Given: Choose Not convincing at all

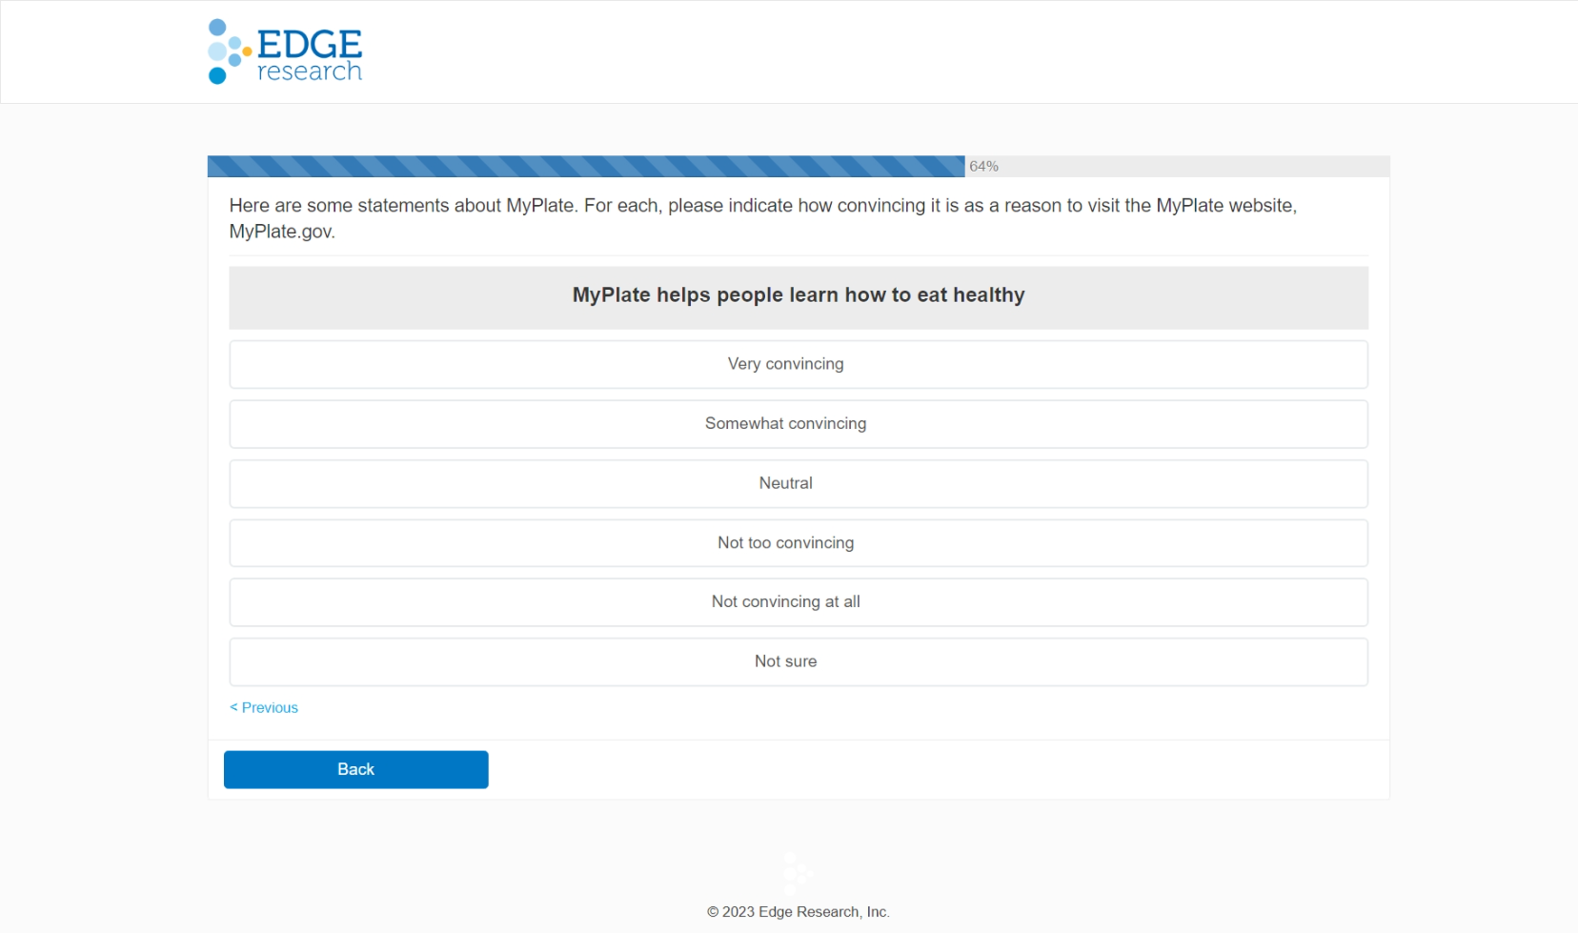Looking at the screenshot, I should [x=799, y=602].
